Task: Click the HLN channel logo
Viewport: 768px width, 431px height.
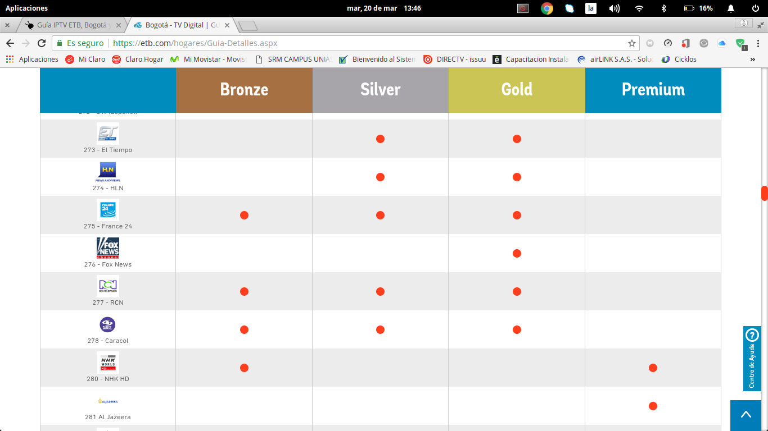Action: coord(107,172)
